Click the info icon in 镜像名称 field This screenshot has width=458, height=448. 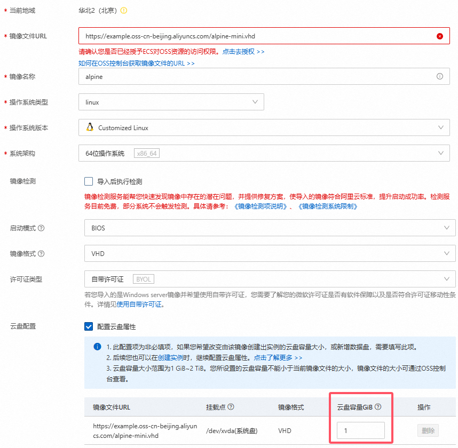(439, 76)
